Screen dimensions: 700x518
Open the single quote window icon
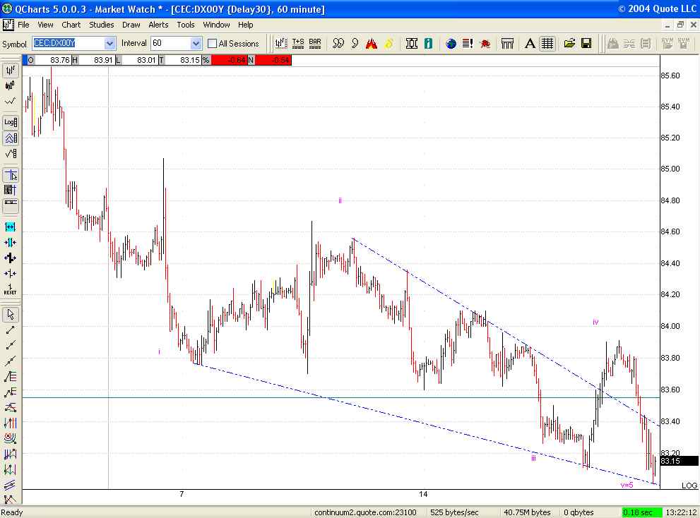pos(355,43)
